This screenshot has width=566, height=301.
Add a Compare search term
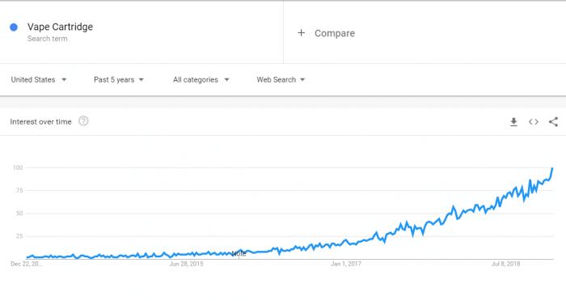(x=335, y=33)
